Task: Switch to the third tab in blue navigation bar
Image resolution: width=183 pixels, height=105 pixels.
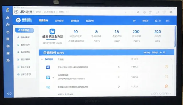Action: pyautogui.click(x=75, y=21)
